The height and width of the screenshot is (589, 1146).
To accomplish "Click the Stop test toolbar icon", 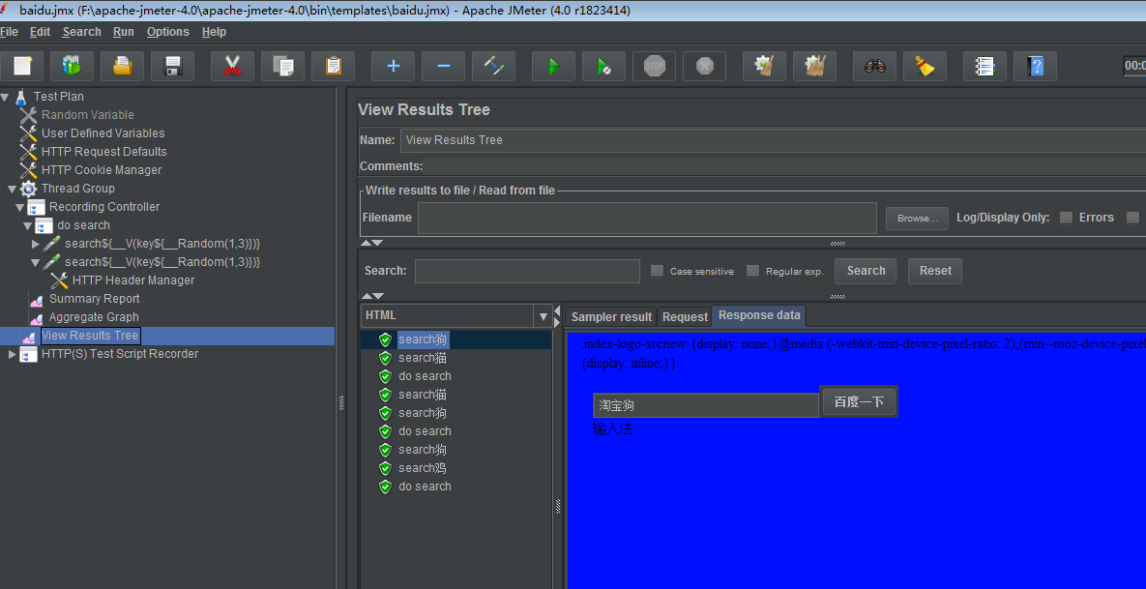I will tap(655, 67).
